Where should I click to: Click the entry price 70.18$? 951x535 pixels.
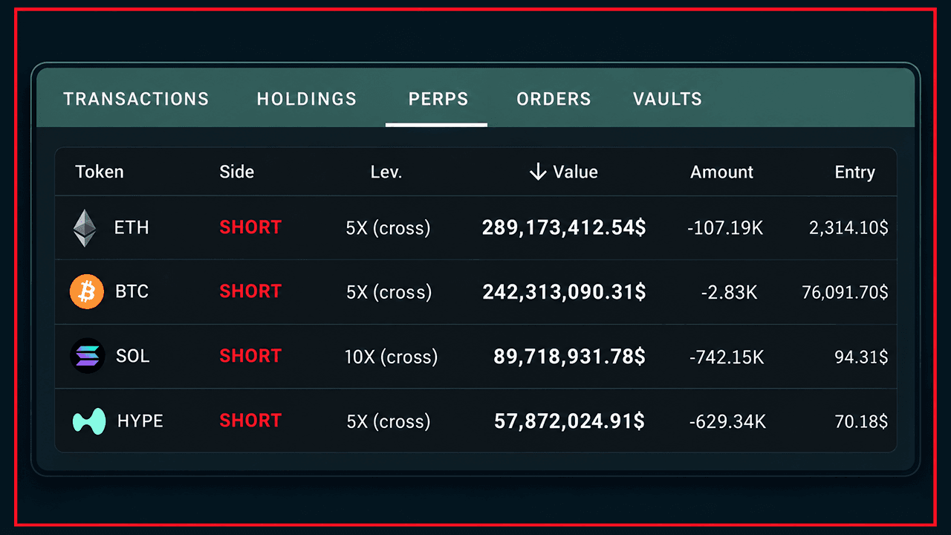(861, 422)
